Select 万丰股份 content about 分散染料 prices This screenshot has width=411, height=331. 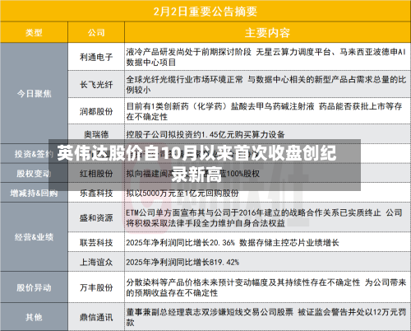[x=266, y=287]
